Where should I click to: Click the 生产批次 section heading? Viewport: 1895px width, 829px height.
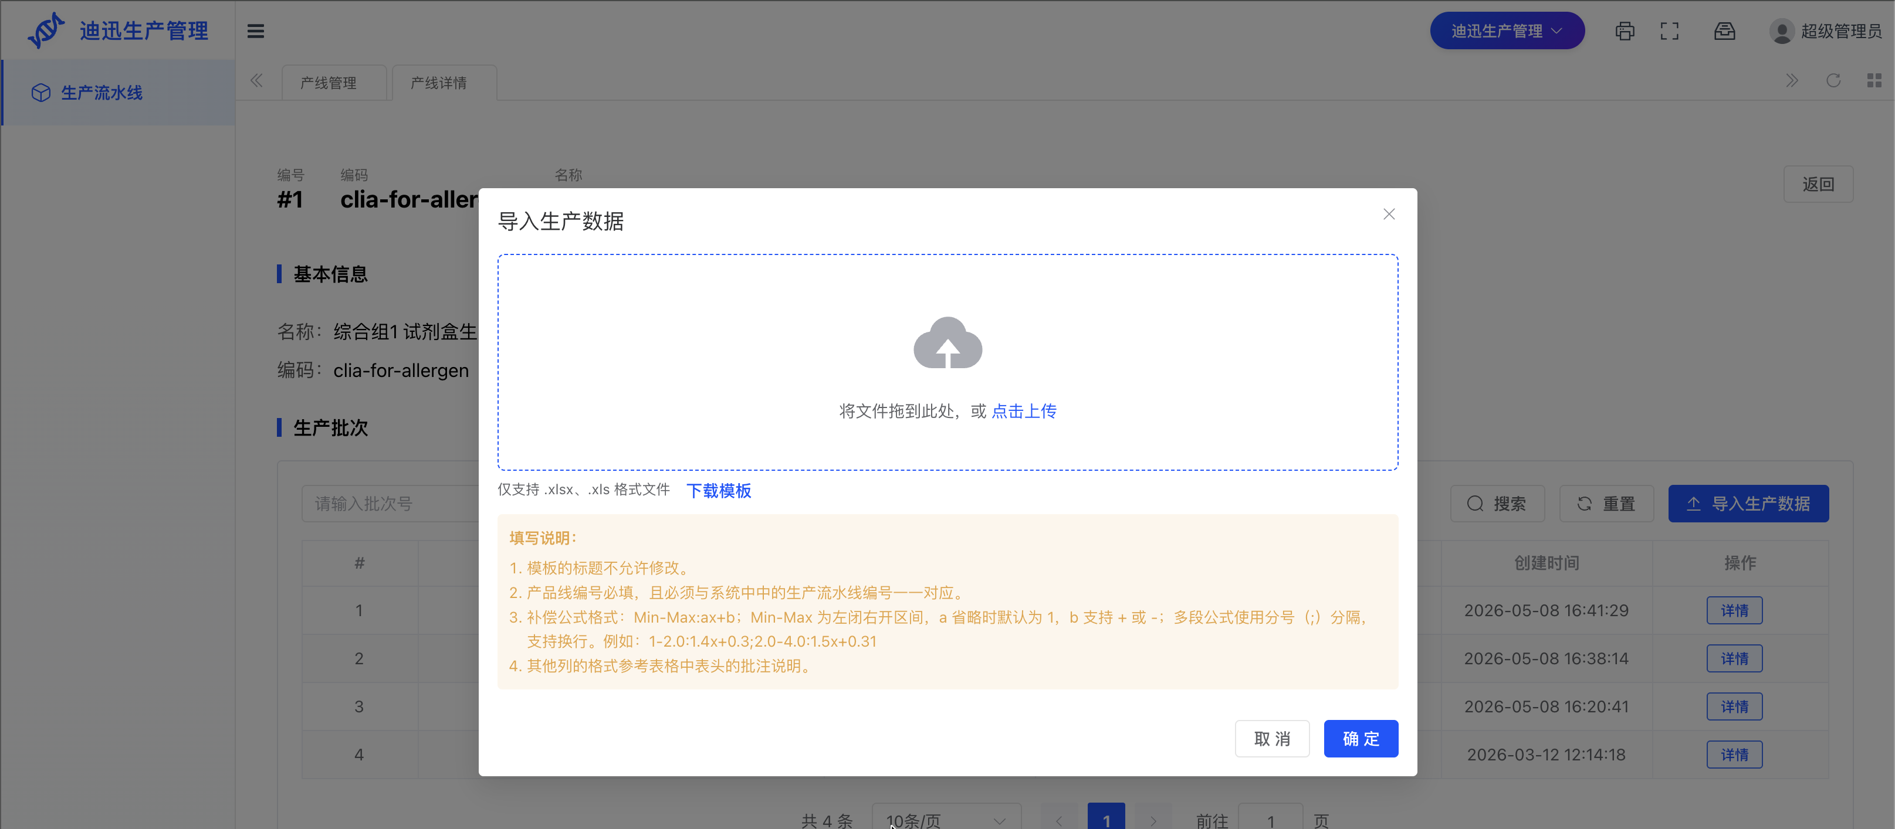coord(330,428)
